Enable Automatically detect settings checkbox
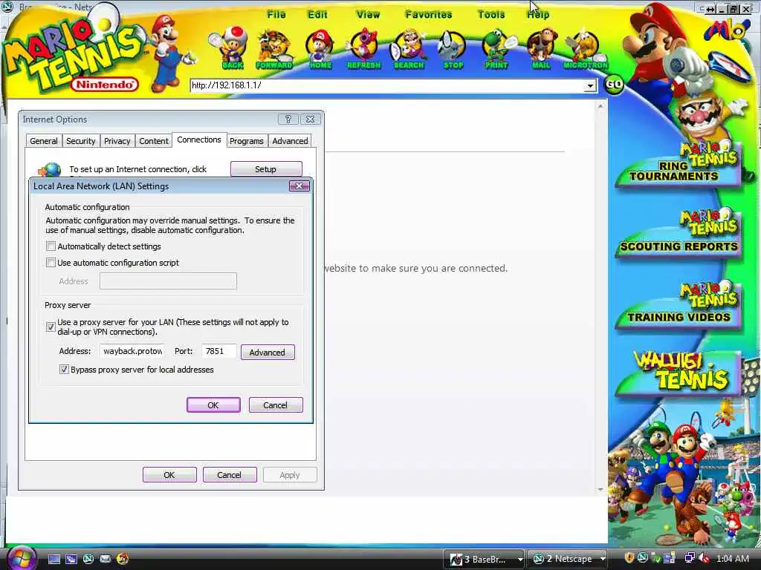This screenshot has height=570, width=761. pyautogui.click(x=51, y=246)
